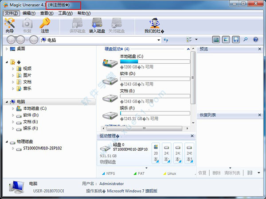Click the C: drive usage bar
The image size is (266, 199).
coord(155,61)
